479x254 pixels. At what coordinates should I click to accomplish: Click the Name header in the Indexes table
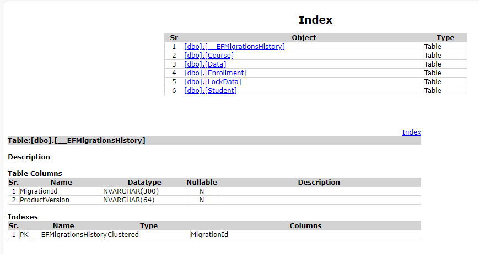click(63, 226)
